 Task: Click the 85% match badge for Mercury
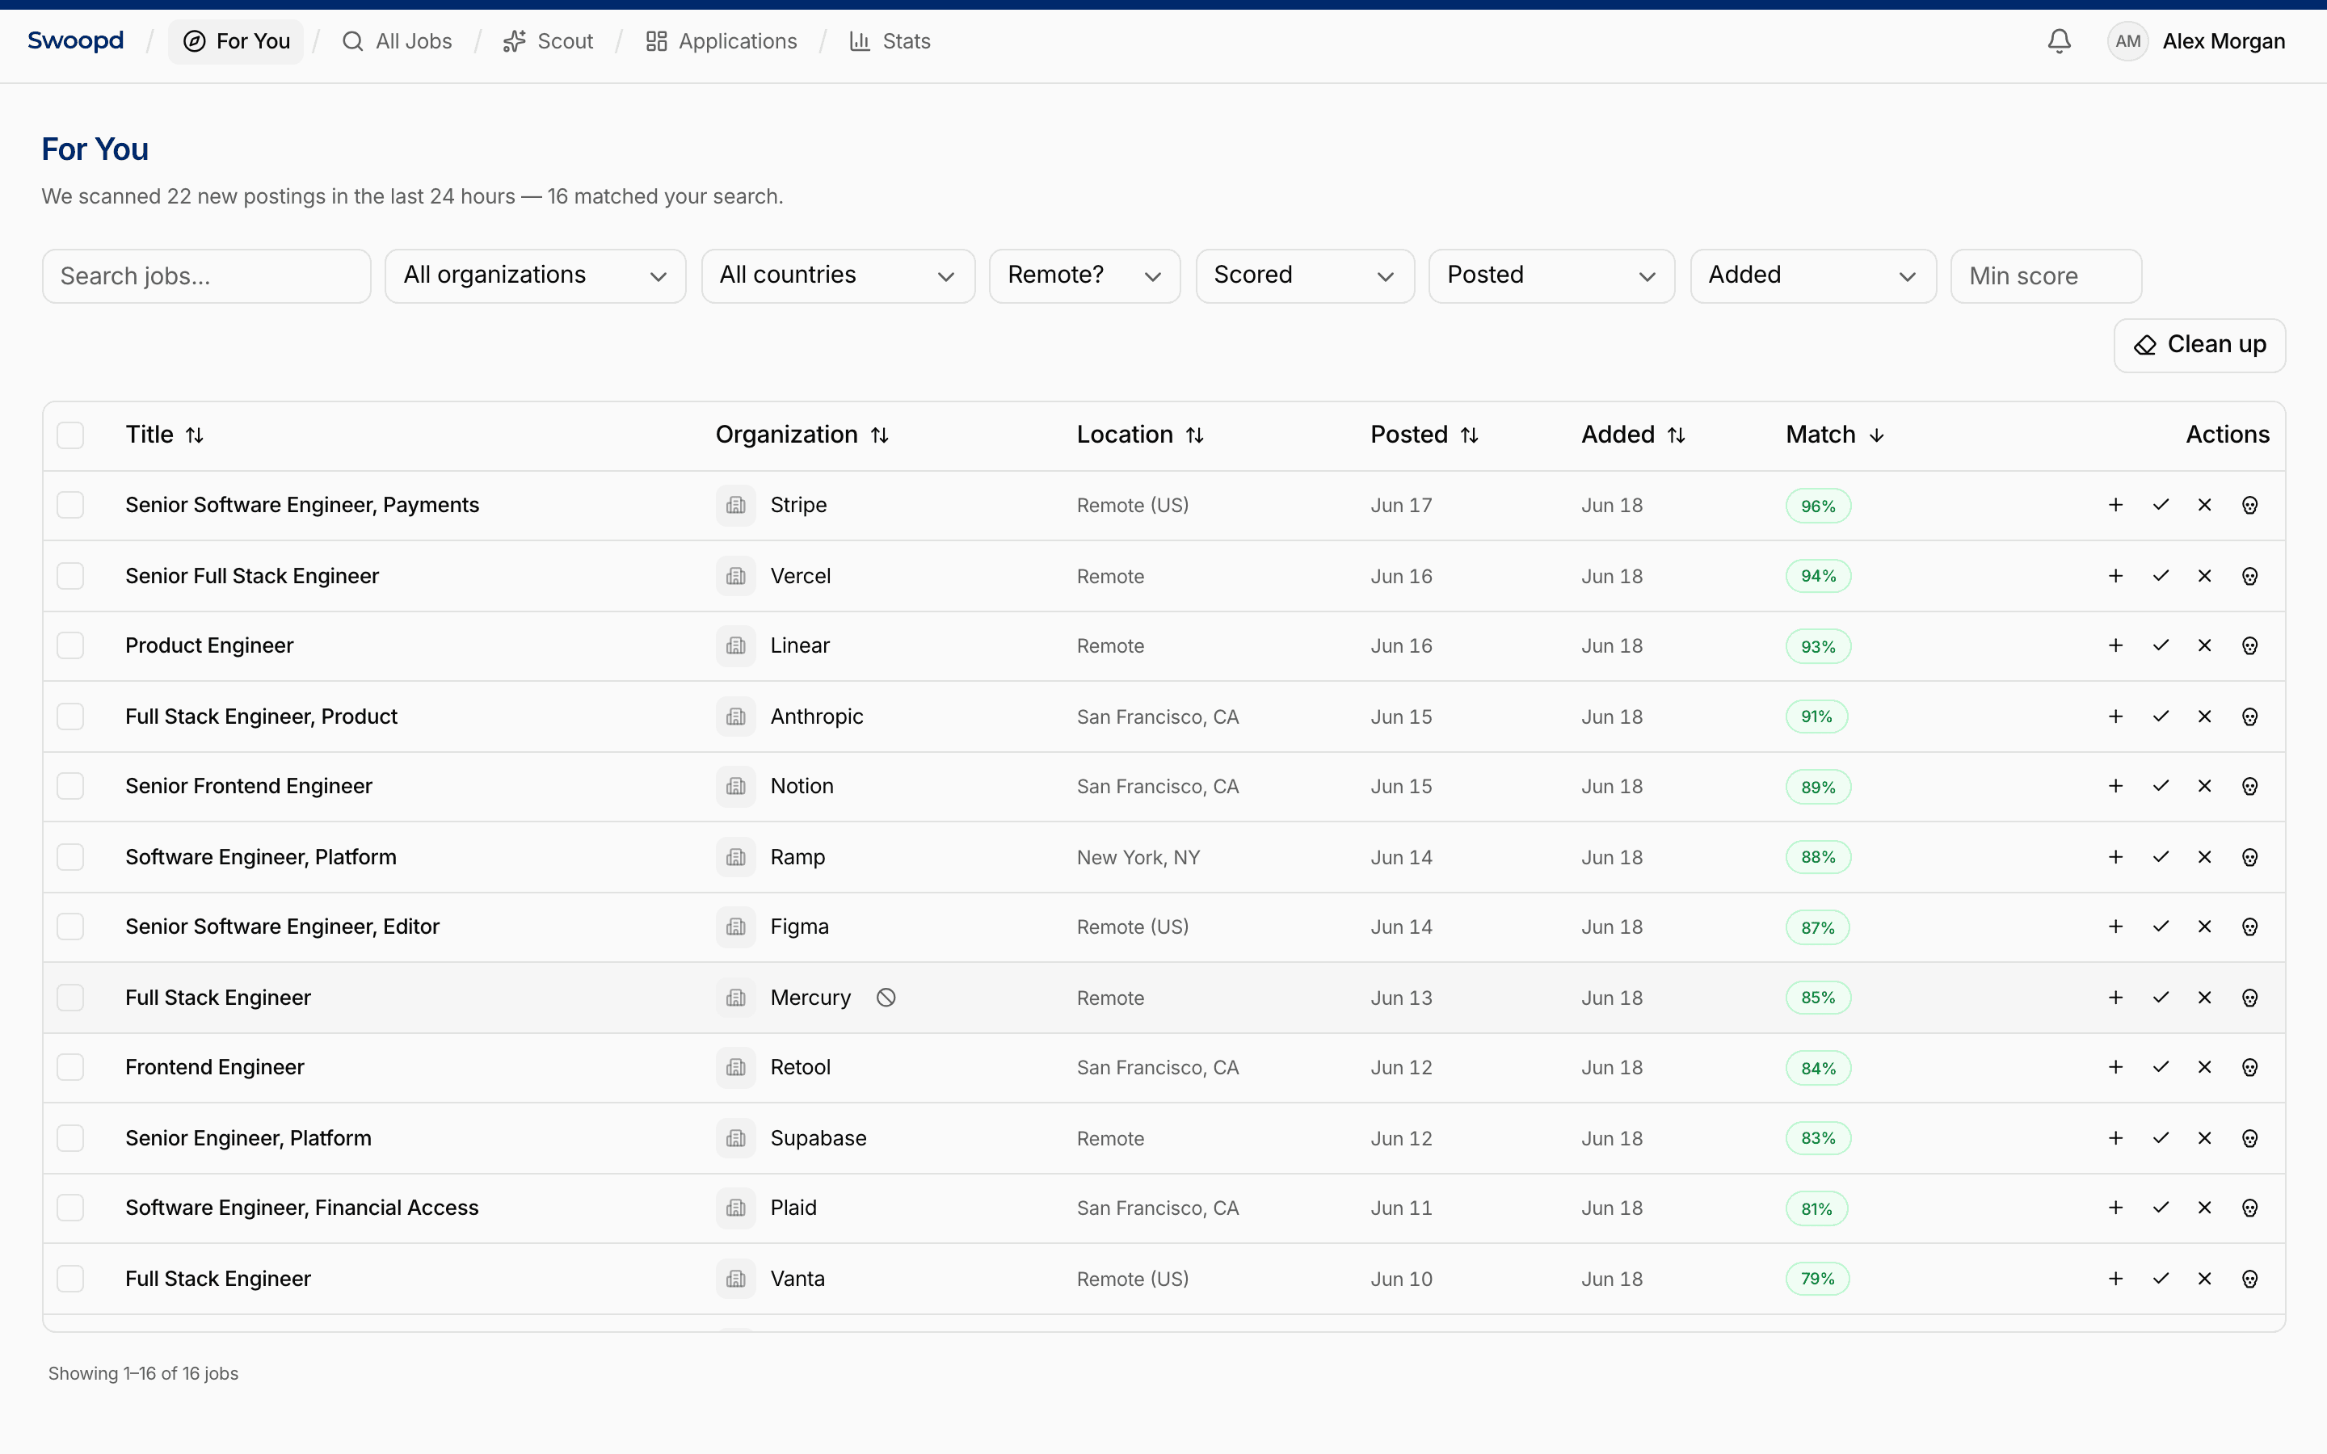point(1817,998)
